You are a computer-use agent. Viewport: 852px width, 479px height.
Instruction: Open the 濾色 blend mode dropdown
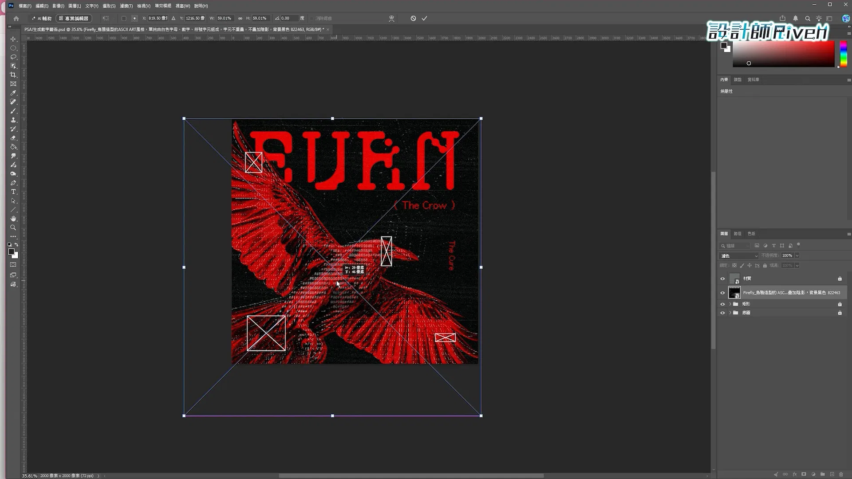pyautogui.click(x=739, y=256)
